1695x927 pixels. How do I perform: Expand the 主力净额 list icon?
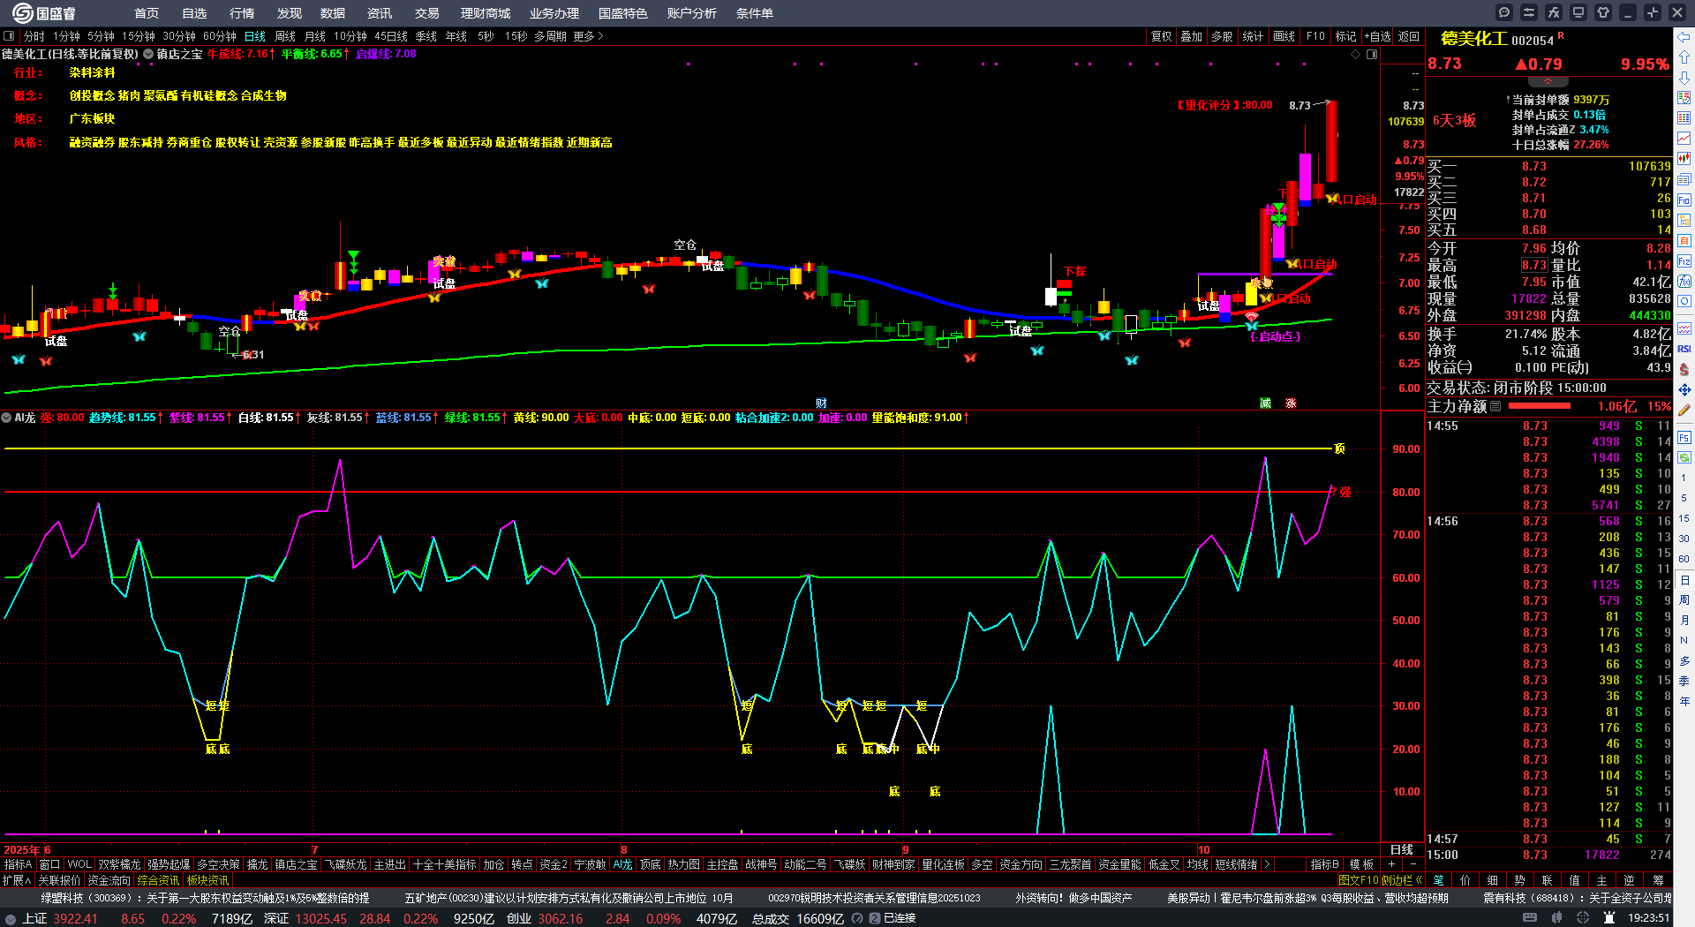tap(1495, 407)
